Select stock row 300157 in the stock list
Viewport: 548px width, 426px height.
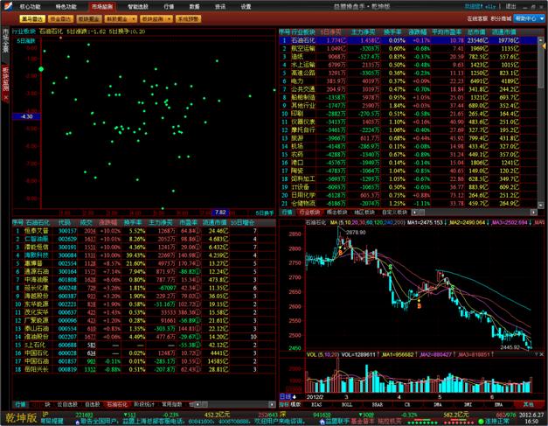pyautogui.click(x=143, y=231)
